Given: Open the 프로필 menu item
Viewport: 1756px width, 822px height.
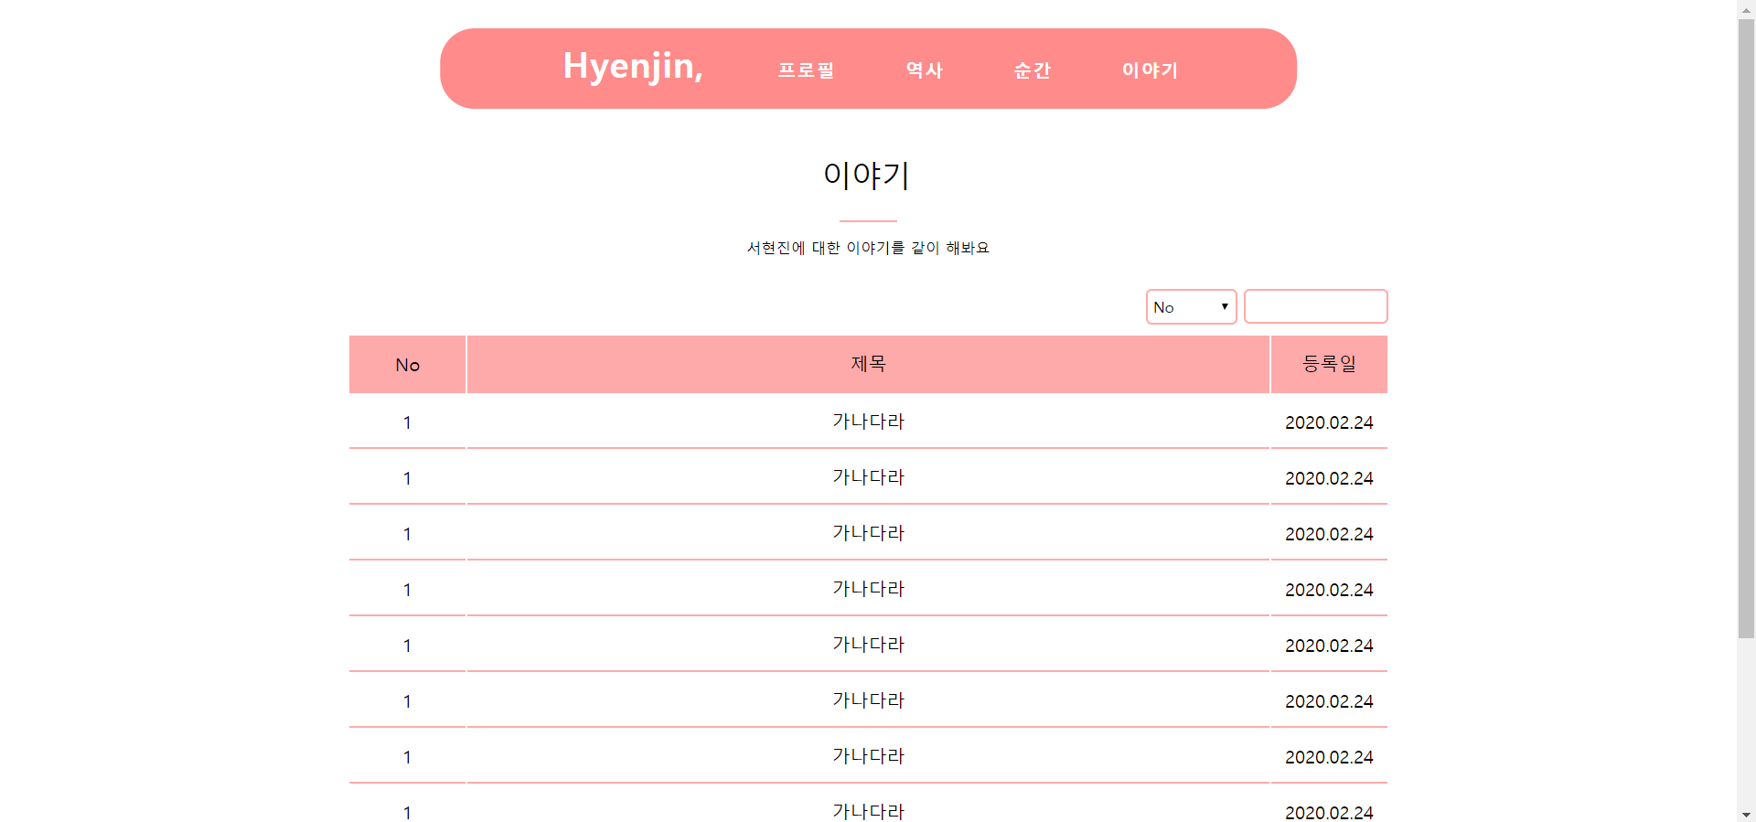Looking at the screenshot, I should (x=806, y=69).
